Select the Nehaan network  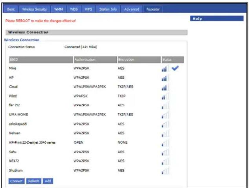(15, 133)
